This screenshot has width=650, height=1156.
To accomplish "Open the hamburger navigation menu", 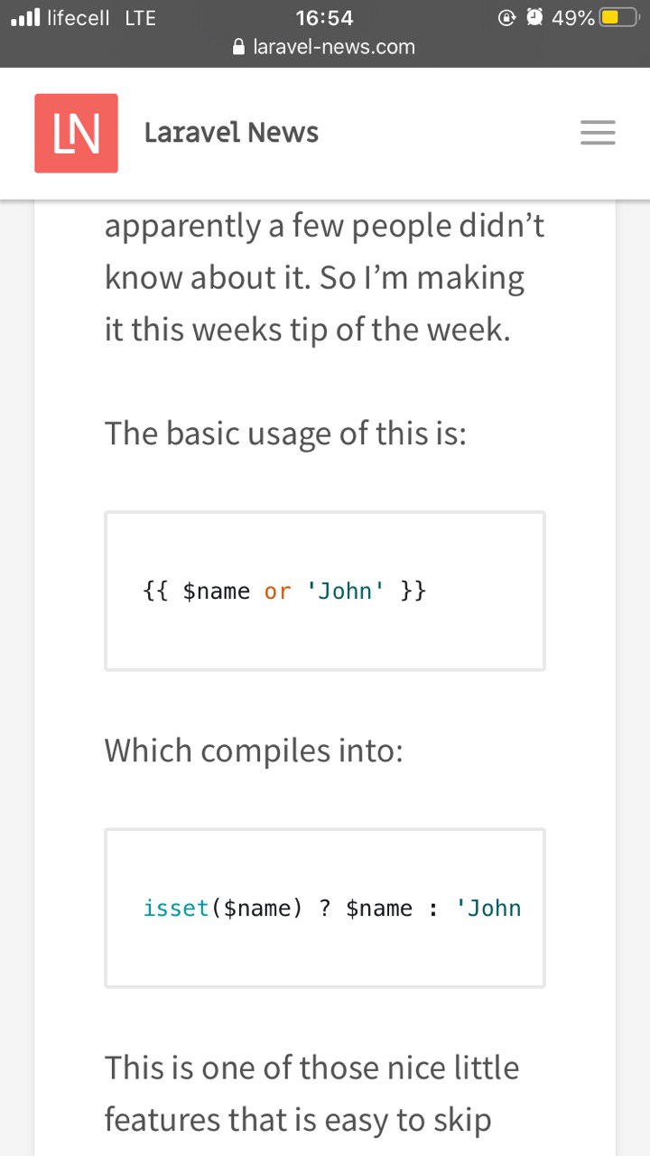I will pyautogui.click(x=598, y=133).
